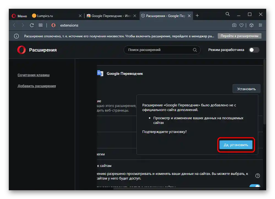Select the Расширения - Google Пер tab
Viewport: 275px width, 199px height.
point(165,16)
